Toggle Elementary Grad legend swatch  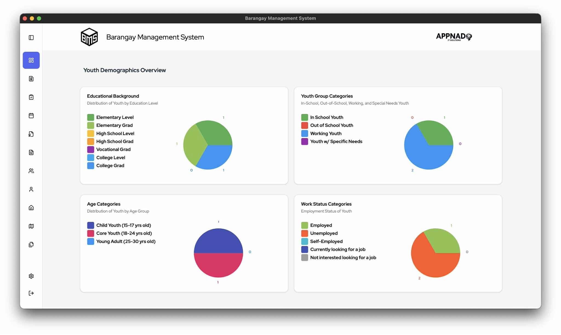[x=91, y=125]
